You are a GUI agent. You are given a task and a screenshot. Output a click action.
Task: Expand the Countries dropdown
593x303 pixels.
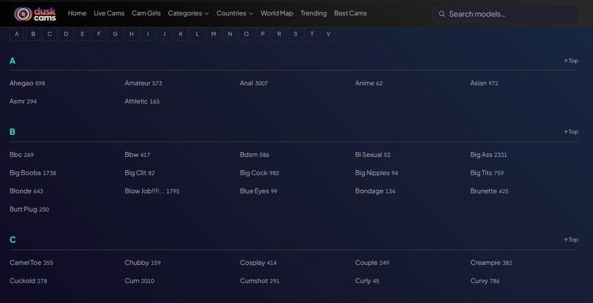point(235,13)
